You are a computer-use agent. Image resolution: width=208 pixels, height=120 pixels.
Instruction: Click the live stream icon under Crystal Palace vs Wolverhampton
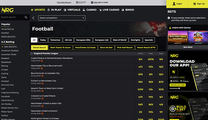pos(42,61)
